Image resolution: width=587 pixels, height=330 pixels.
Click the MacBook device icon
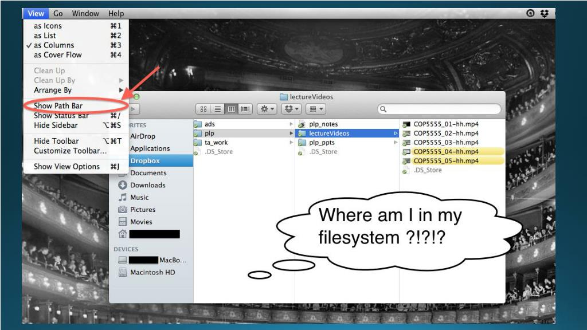tap(123, 260)
